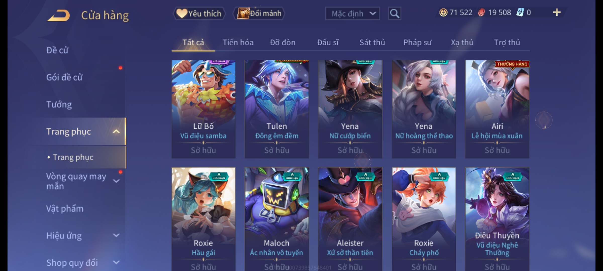The width and height of the screenshot is (603, 271).
Task: Expand Shop quy đổi section
Action: 116,262
